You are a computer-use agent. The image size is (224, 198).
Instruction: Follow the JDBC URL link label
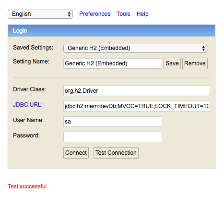pos(27,105)
